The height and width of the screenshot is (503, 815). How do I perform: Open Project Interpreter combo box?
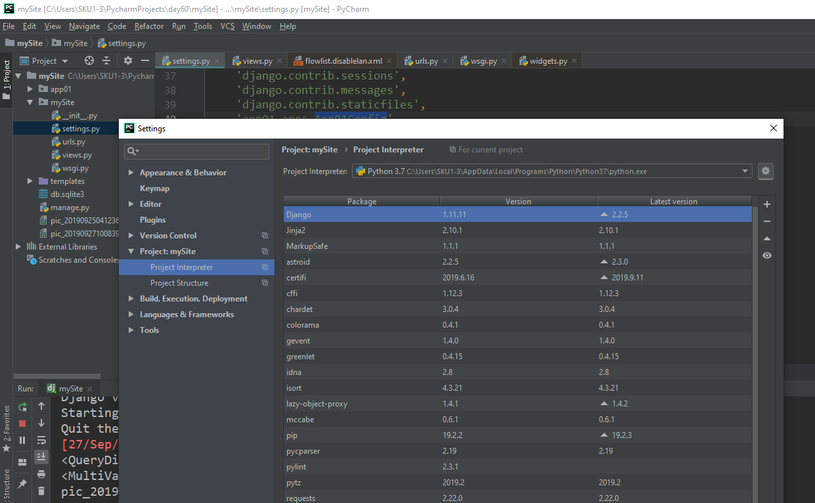[552, 171]
